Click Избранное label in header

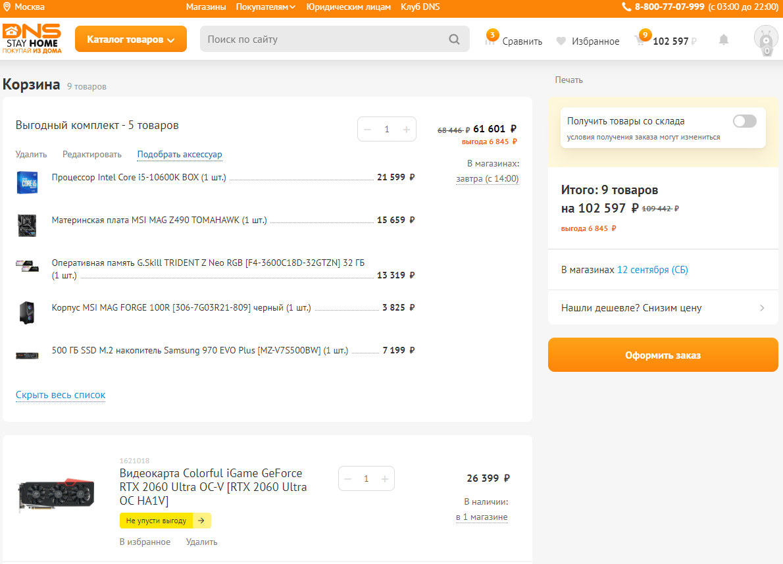[x=595, y=41]
